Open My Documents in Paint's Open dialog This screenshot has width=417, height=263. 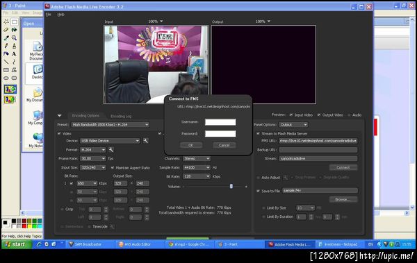coord(35,95)
